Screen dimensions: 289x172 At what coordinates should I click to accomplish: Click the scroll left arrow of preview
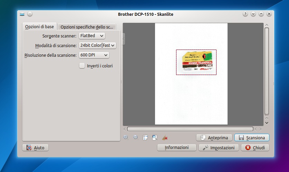tap(125, 129)
